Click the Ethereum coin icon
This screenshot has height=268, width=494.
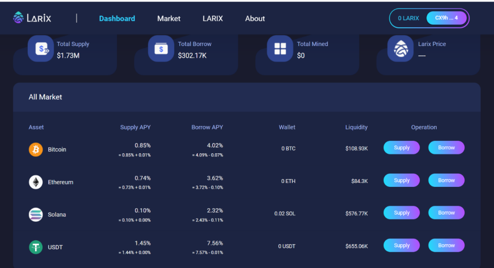[36, 182]
